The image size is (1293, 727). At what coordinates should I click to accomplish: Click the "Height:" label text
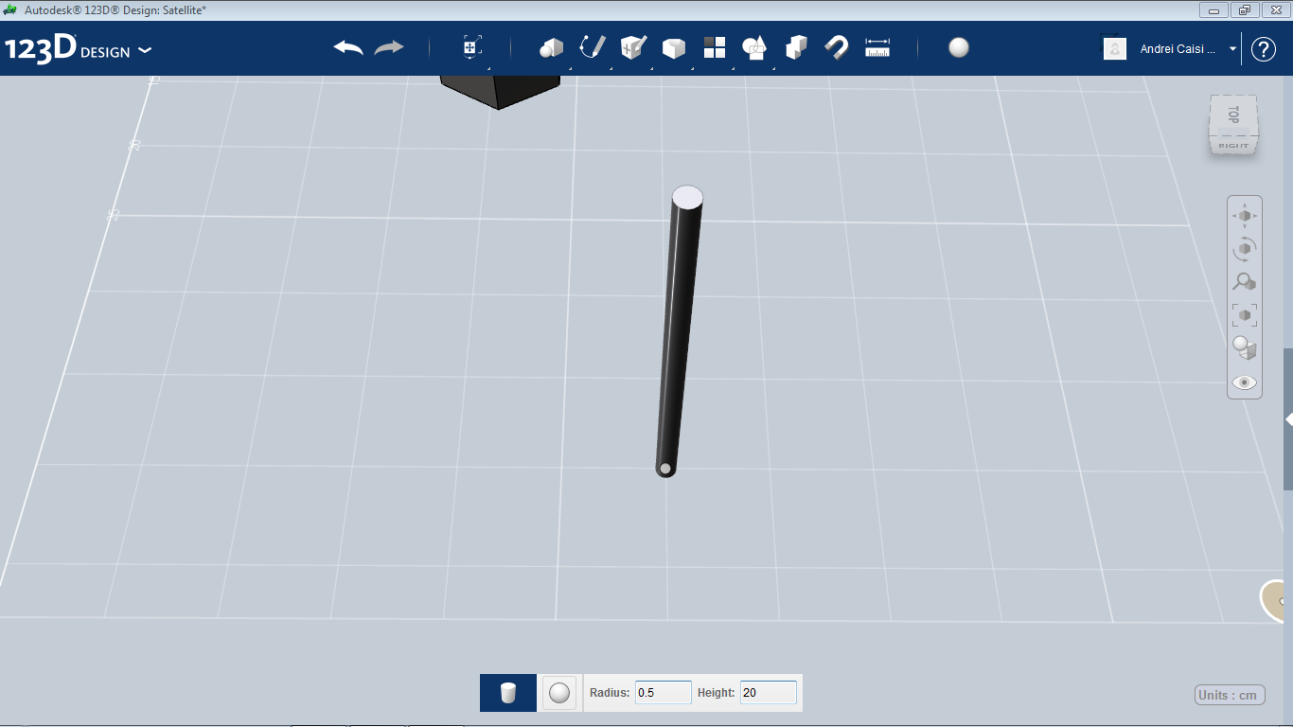tap(717, 693)
